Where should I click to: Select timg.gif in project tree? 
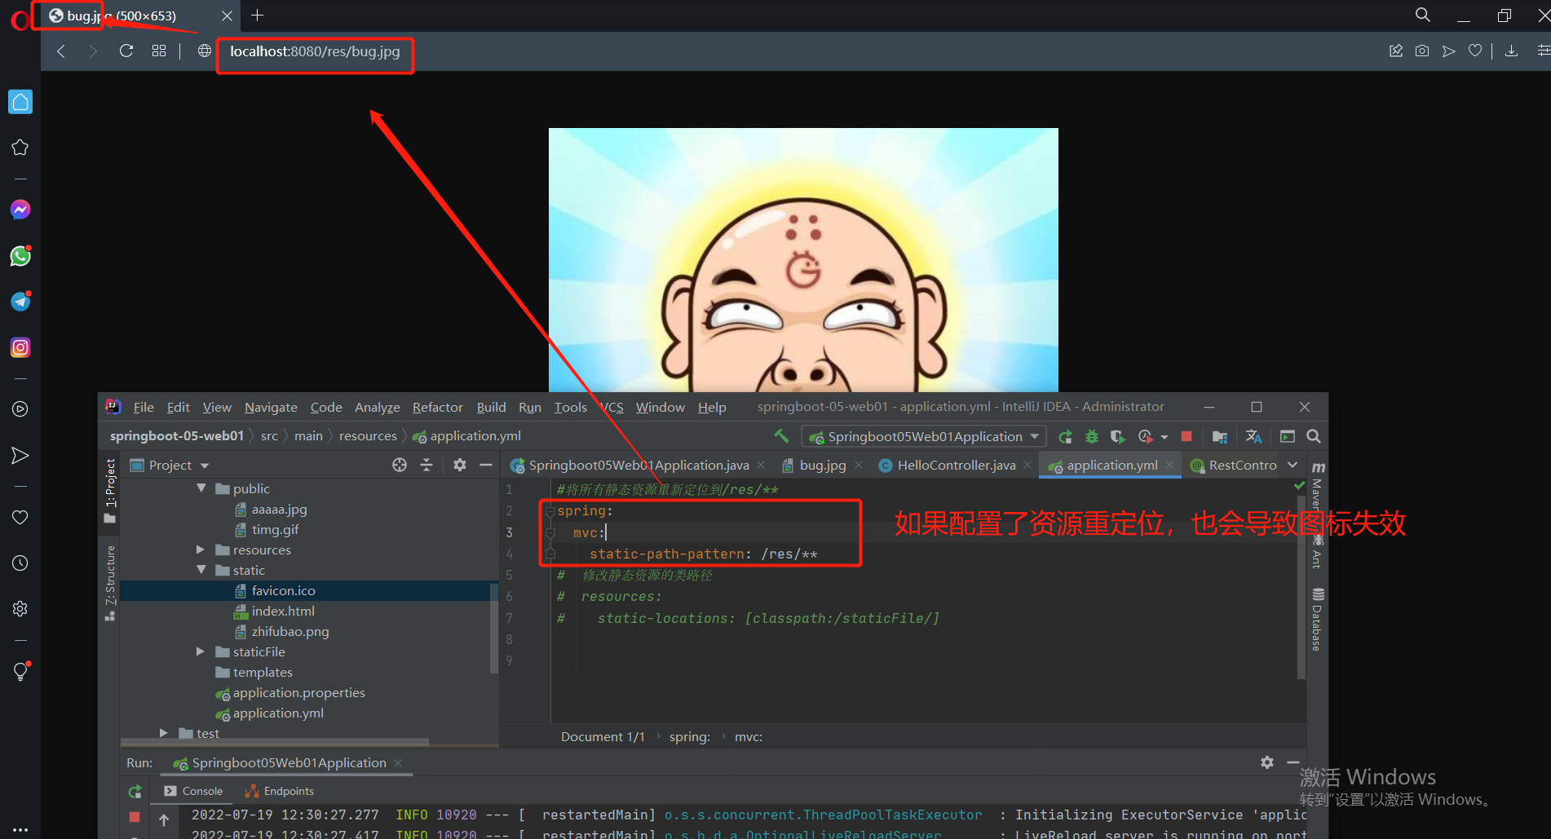[x=275, y=529]
